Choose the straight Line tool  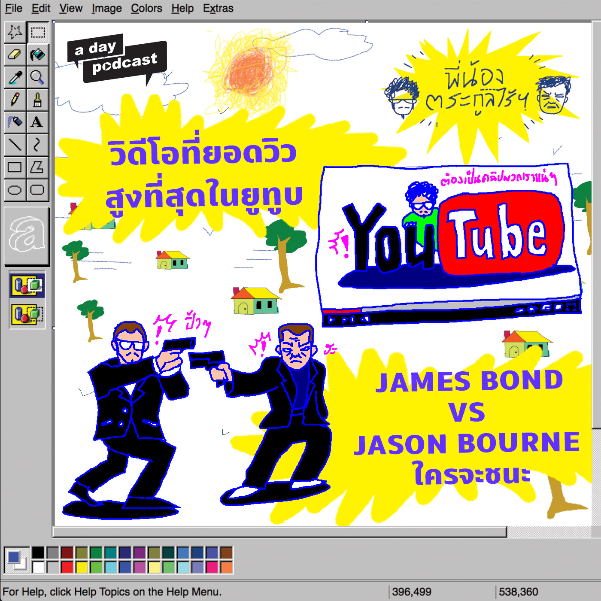tap(15, 145)
